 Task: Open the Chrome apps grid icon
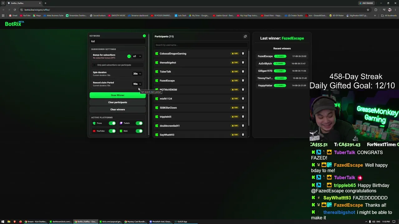(x=3, y=16)
